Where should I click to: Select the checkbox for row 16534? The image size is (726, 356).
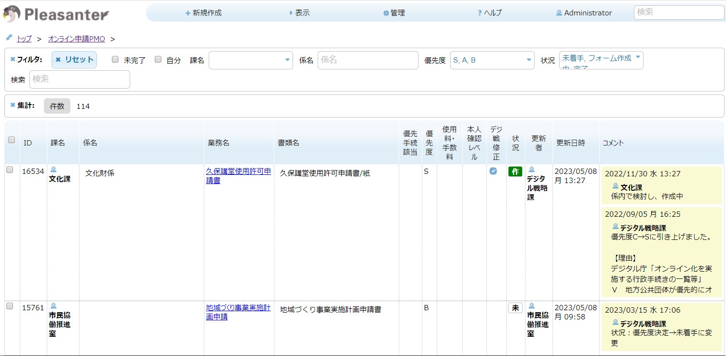click(10, 170)
